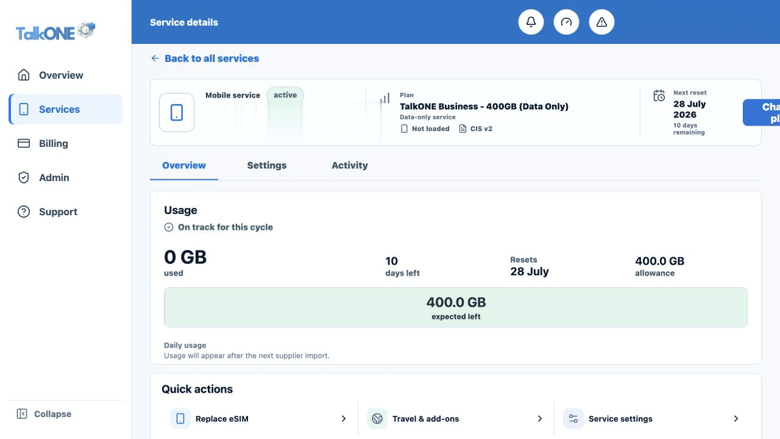Open Overview in the sidebar
This screenshot has height=439, width=780.
pyautogui.click(x=65, y=75)
